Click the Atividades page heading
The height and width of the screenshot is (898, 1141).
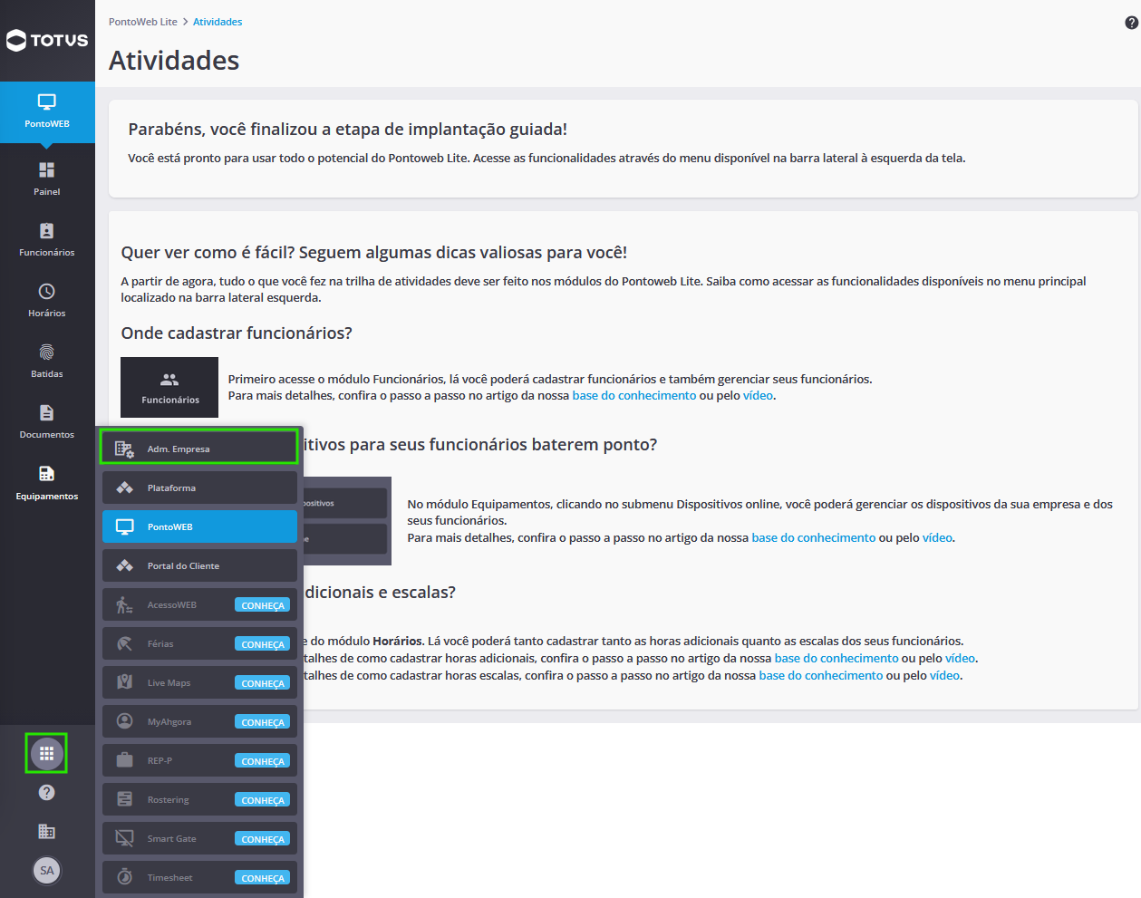[174, 60]
